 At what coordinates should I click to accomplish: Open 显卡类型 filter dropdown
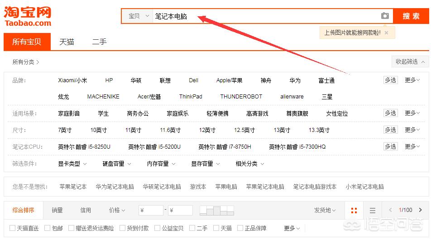[x=72, y=164]
